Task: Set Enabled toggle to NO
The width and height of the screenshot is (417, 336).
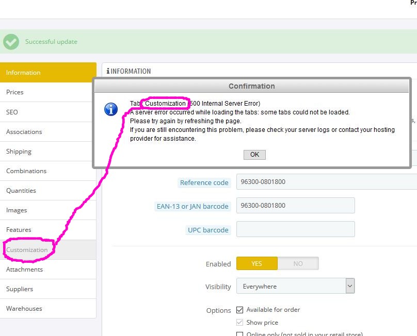Action: (x=298, y=263)
